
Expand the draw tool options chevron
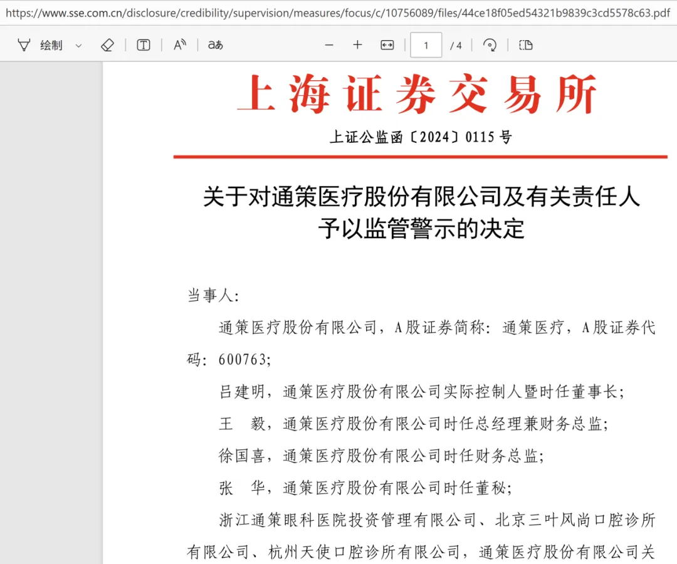pos(78,45)
